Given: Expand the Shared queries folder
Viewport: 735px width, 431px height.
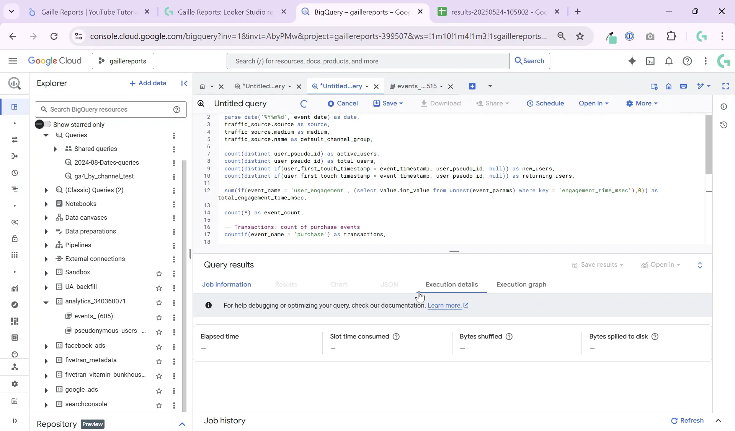Looking at the screenshot, I should click(56, 149).
